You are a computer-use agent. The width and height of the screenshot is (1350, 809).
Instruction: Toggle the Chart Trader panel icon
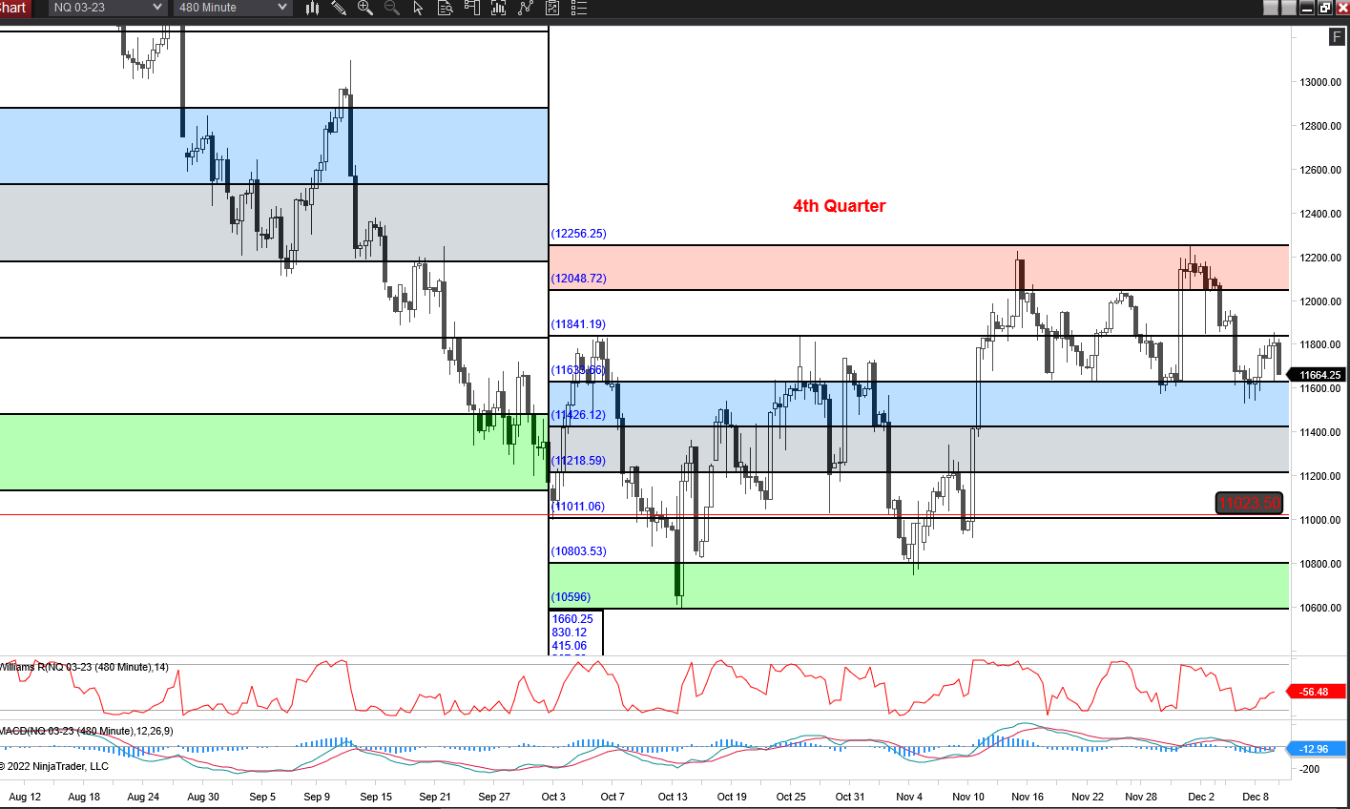[471, 8]
